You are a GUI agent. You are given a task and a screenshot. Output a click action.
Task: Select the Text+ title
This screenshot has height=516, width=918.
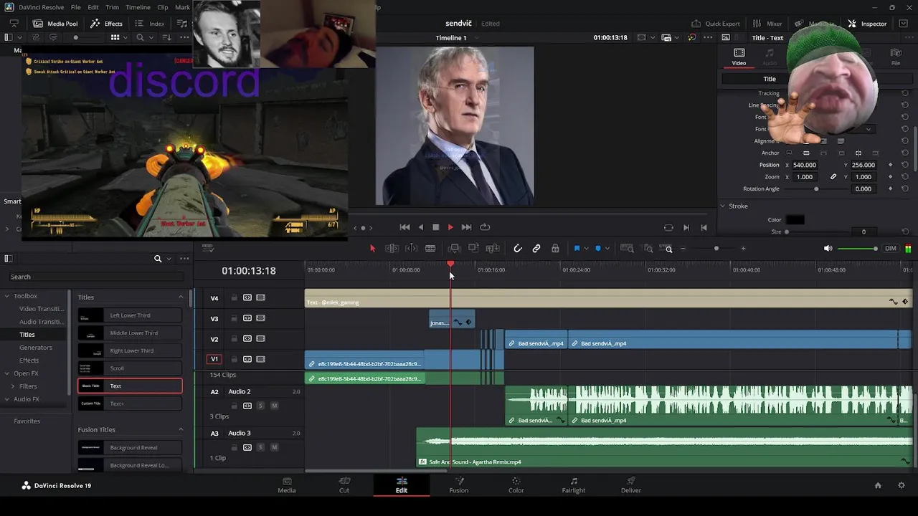click(x=130, y=403)
